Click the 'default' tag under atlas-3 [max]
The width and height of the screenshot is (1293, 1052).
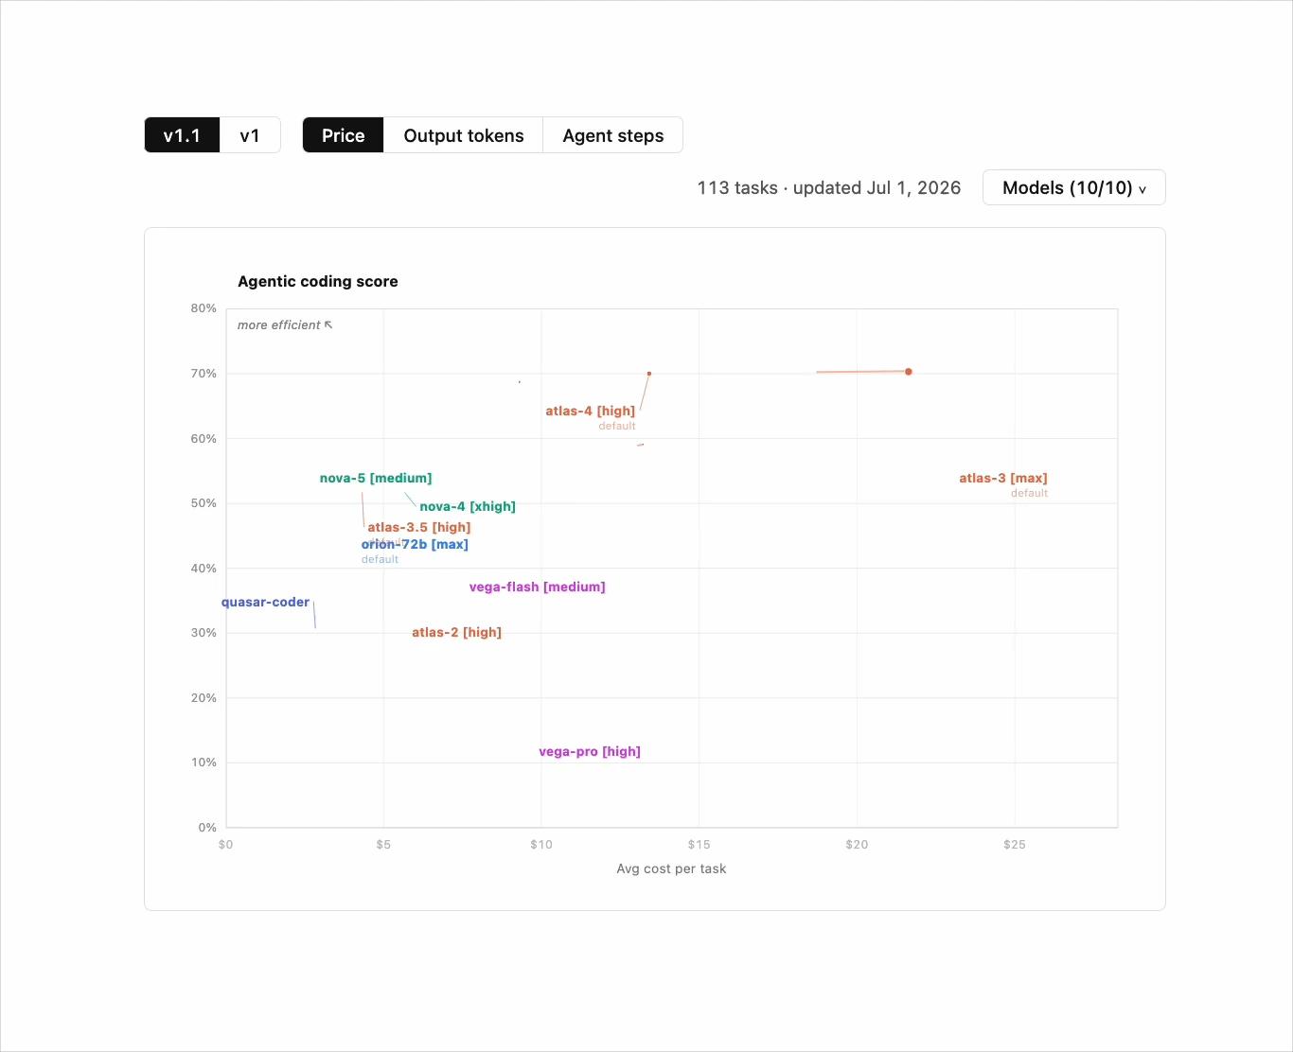(1029, 493)
